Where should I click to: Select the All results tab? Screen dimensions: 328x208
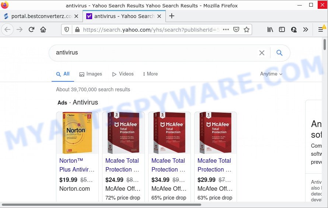[x=63, y=74]
